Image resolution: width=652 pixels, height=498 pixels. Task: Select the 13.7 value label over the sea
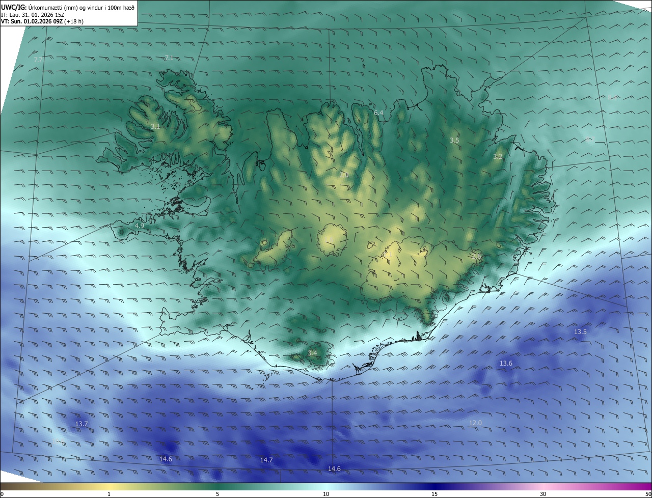[x=81, y=424]
